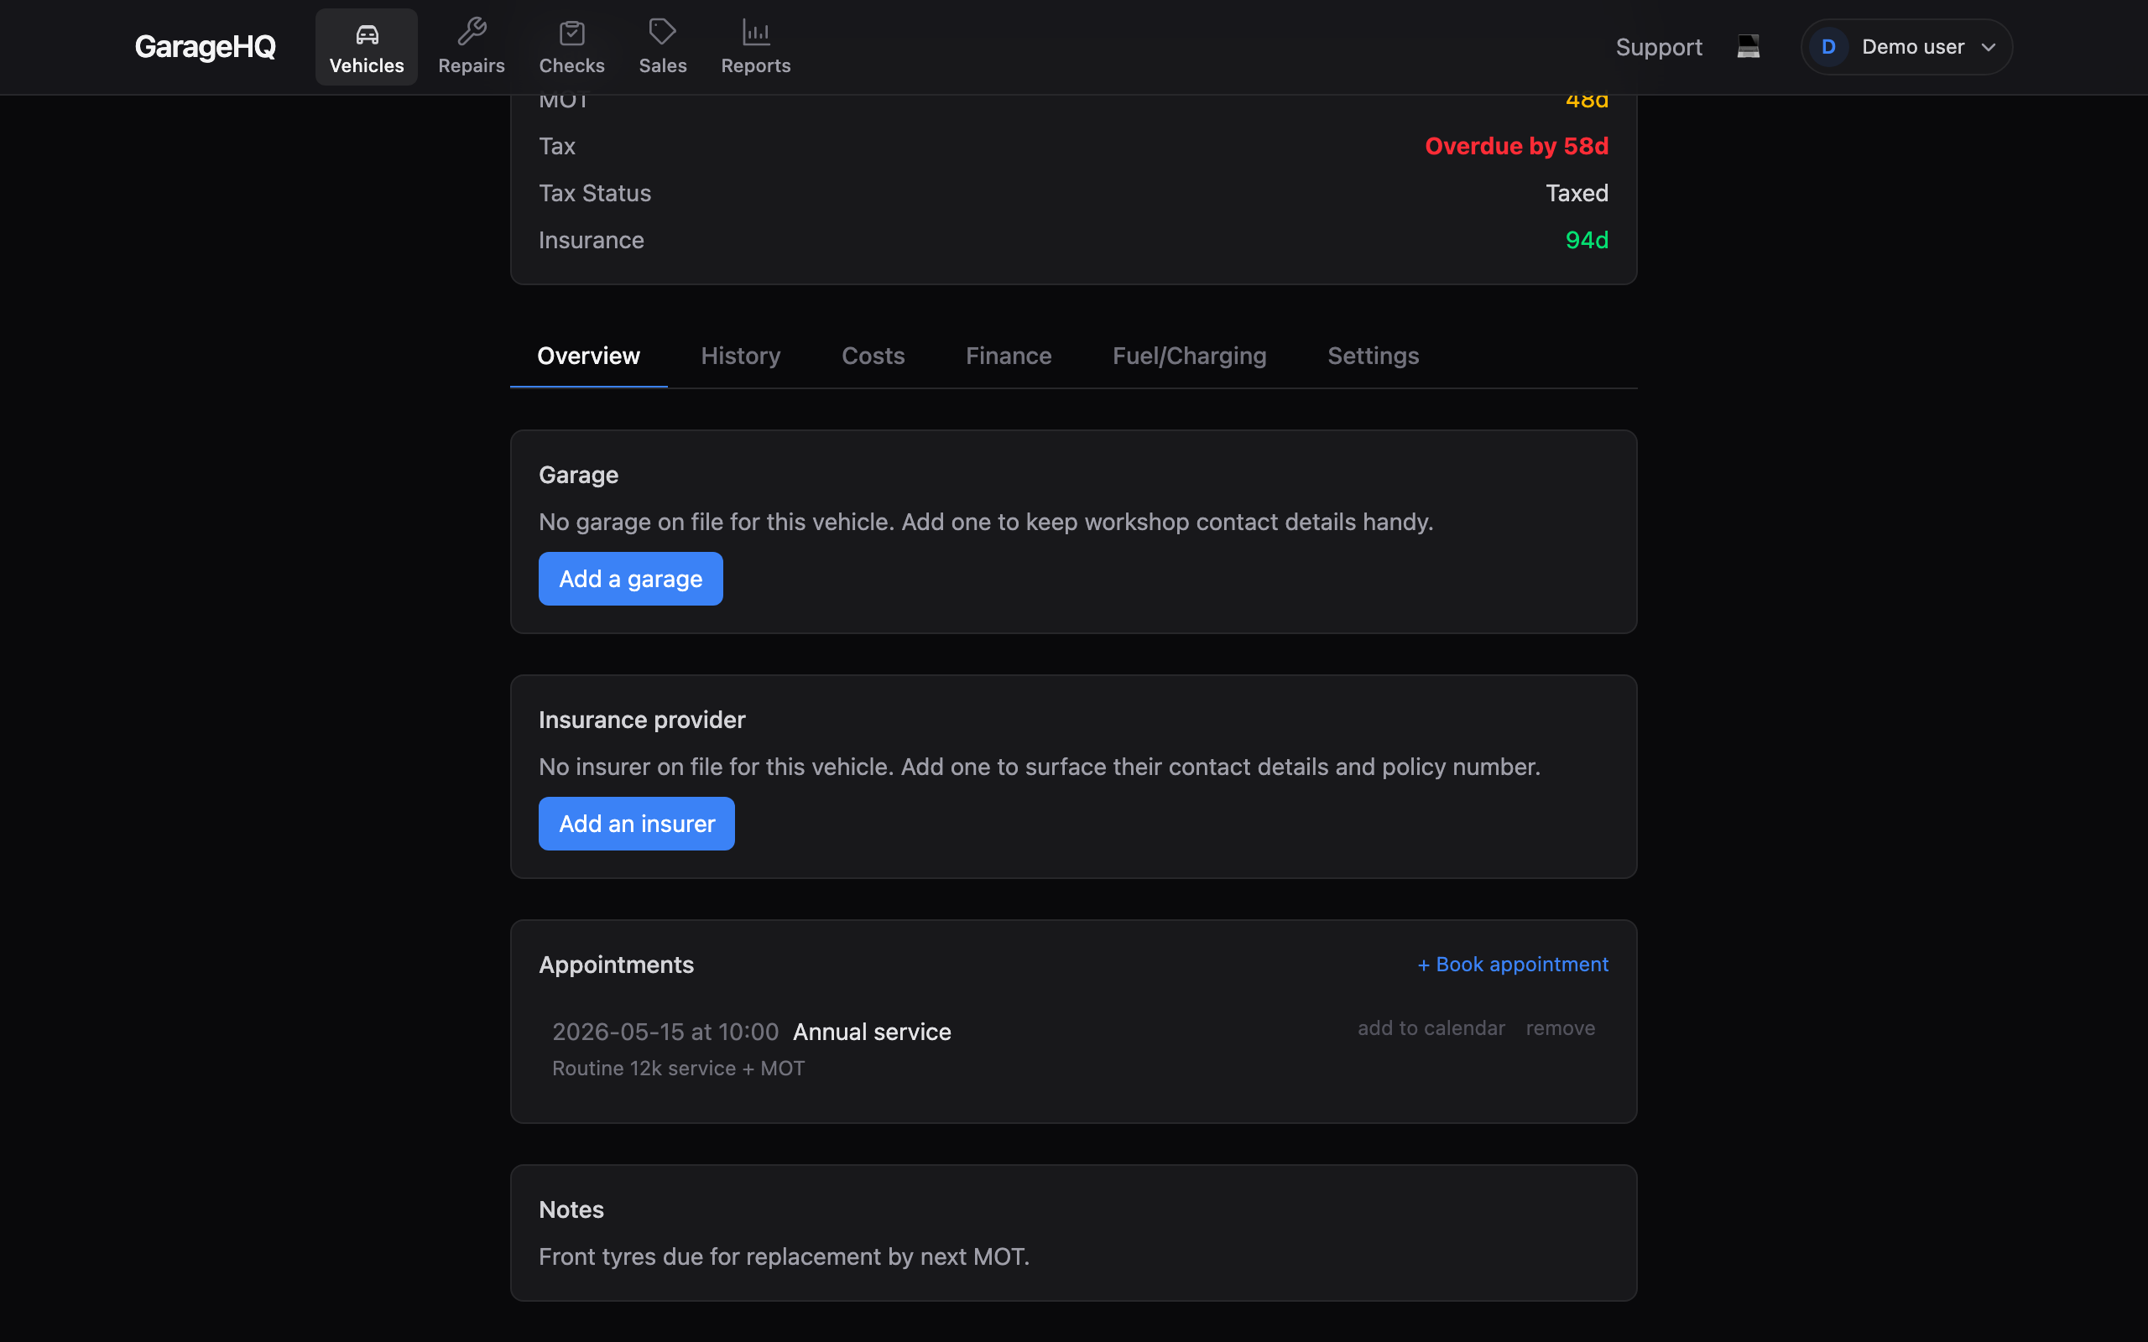Click the 'Insurance' row label
The width and height of the screenshot is (2148, 1342).
pos(592,241)
